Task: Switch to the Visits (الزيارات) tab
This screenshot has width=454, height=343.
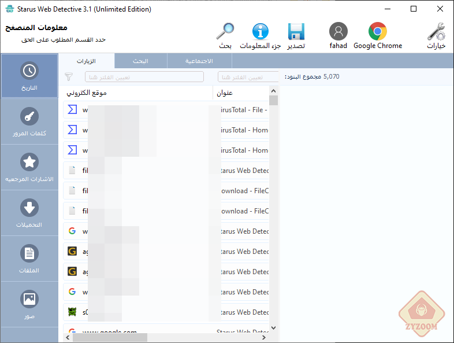Action: tap(86, 61)
